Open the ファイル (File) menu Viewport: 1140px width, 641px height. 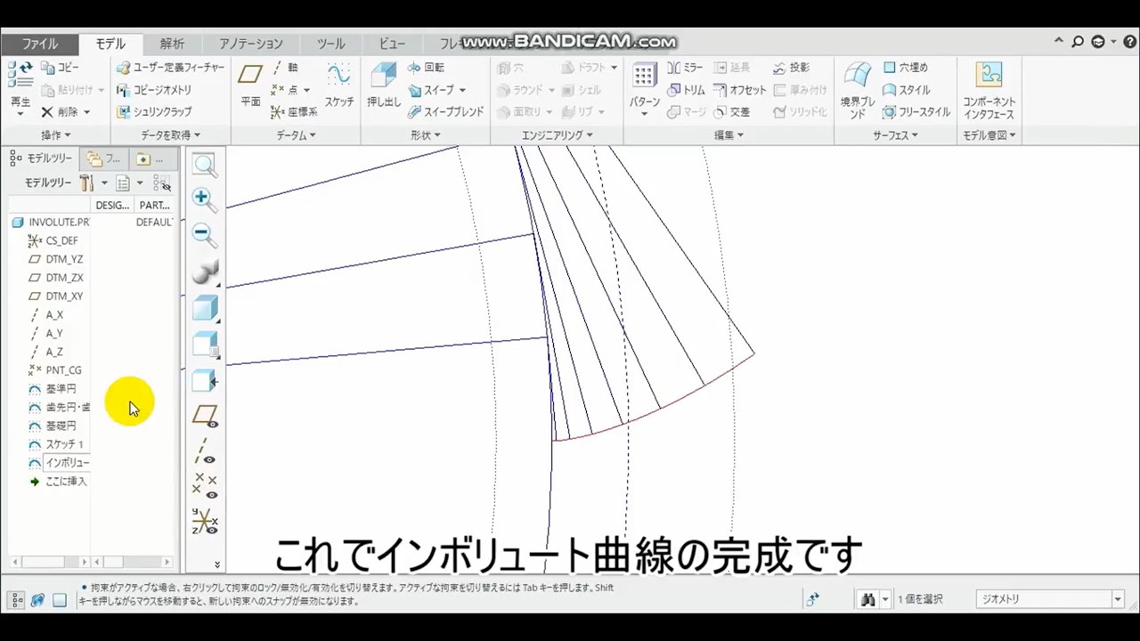click(x=39, y=44)
